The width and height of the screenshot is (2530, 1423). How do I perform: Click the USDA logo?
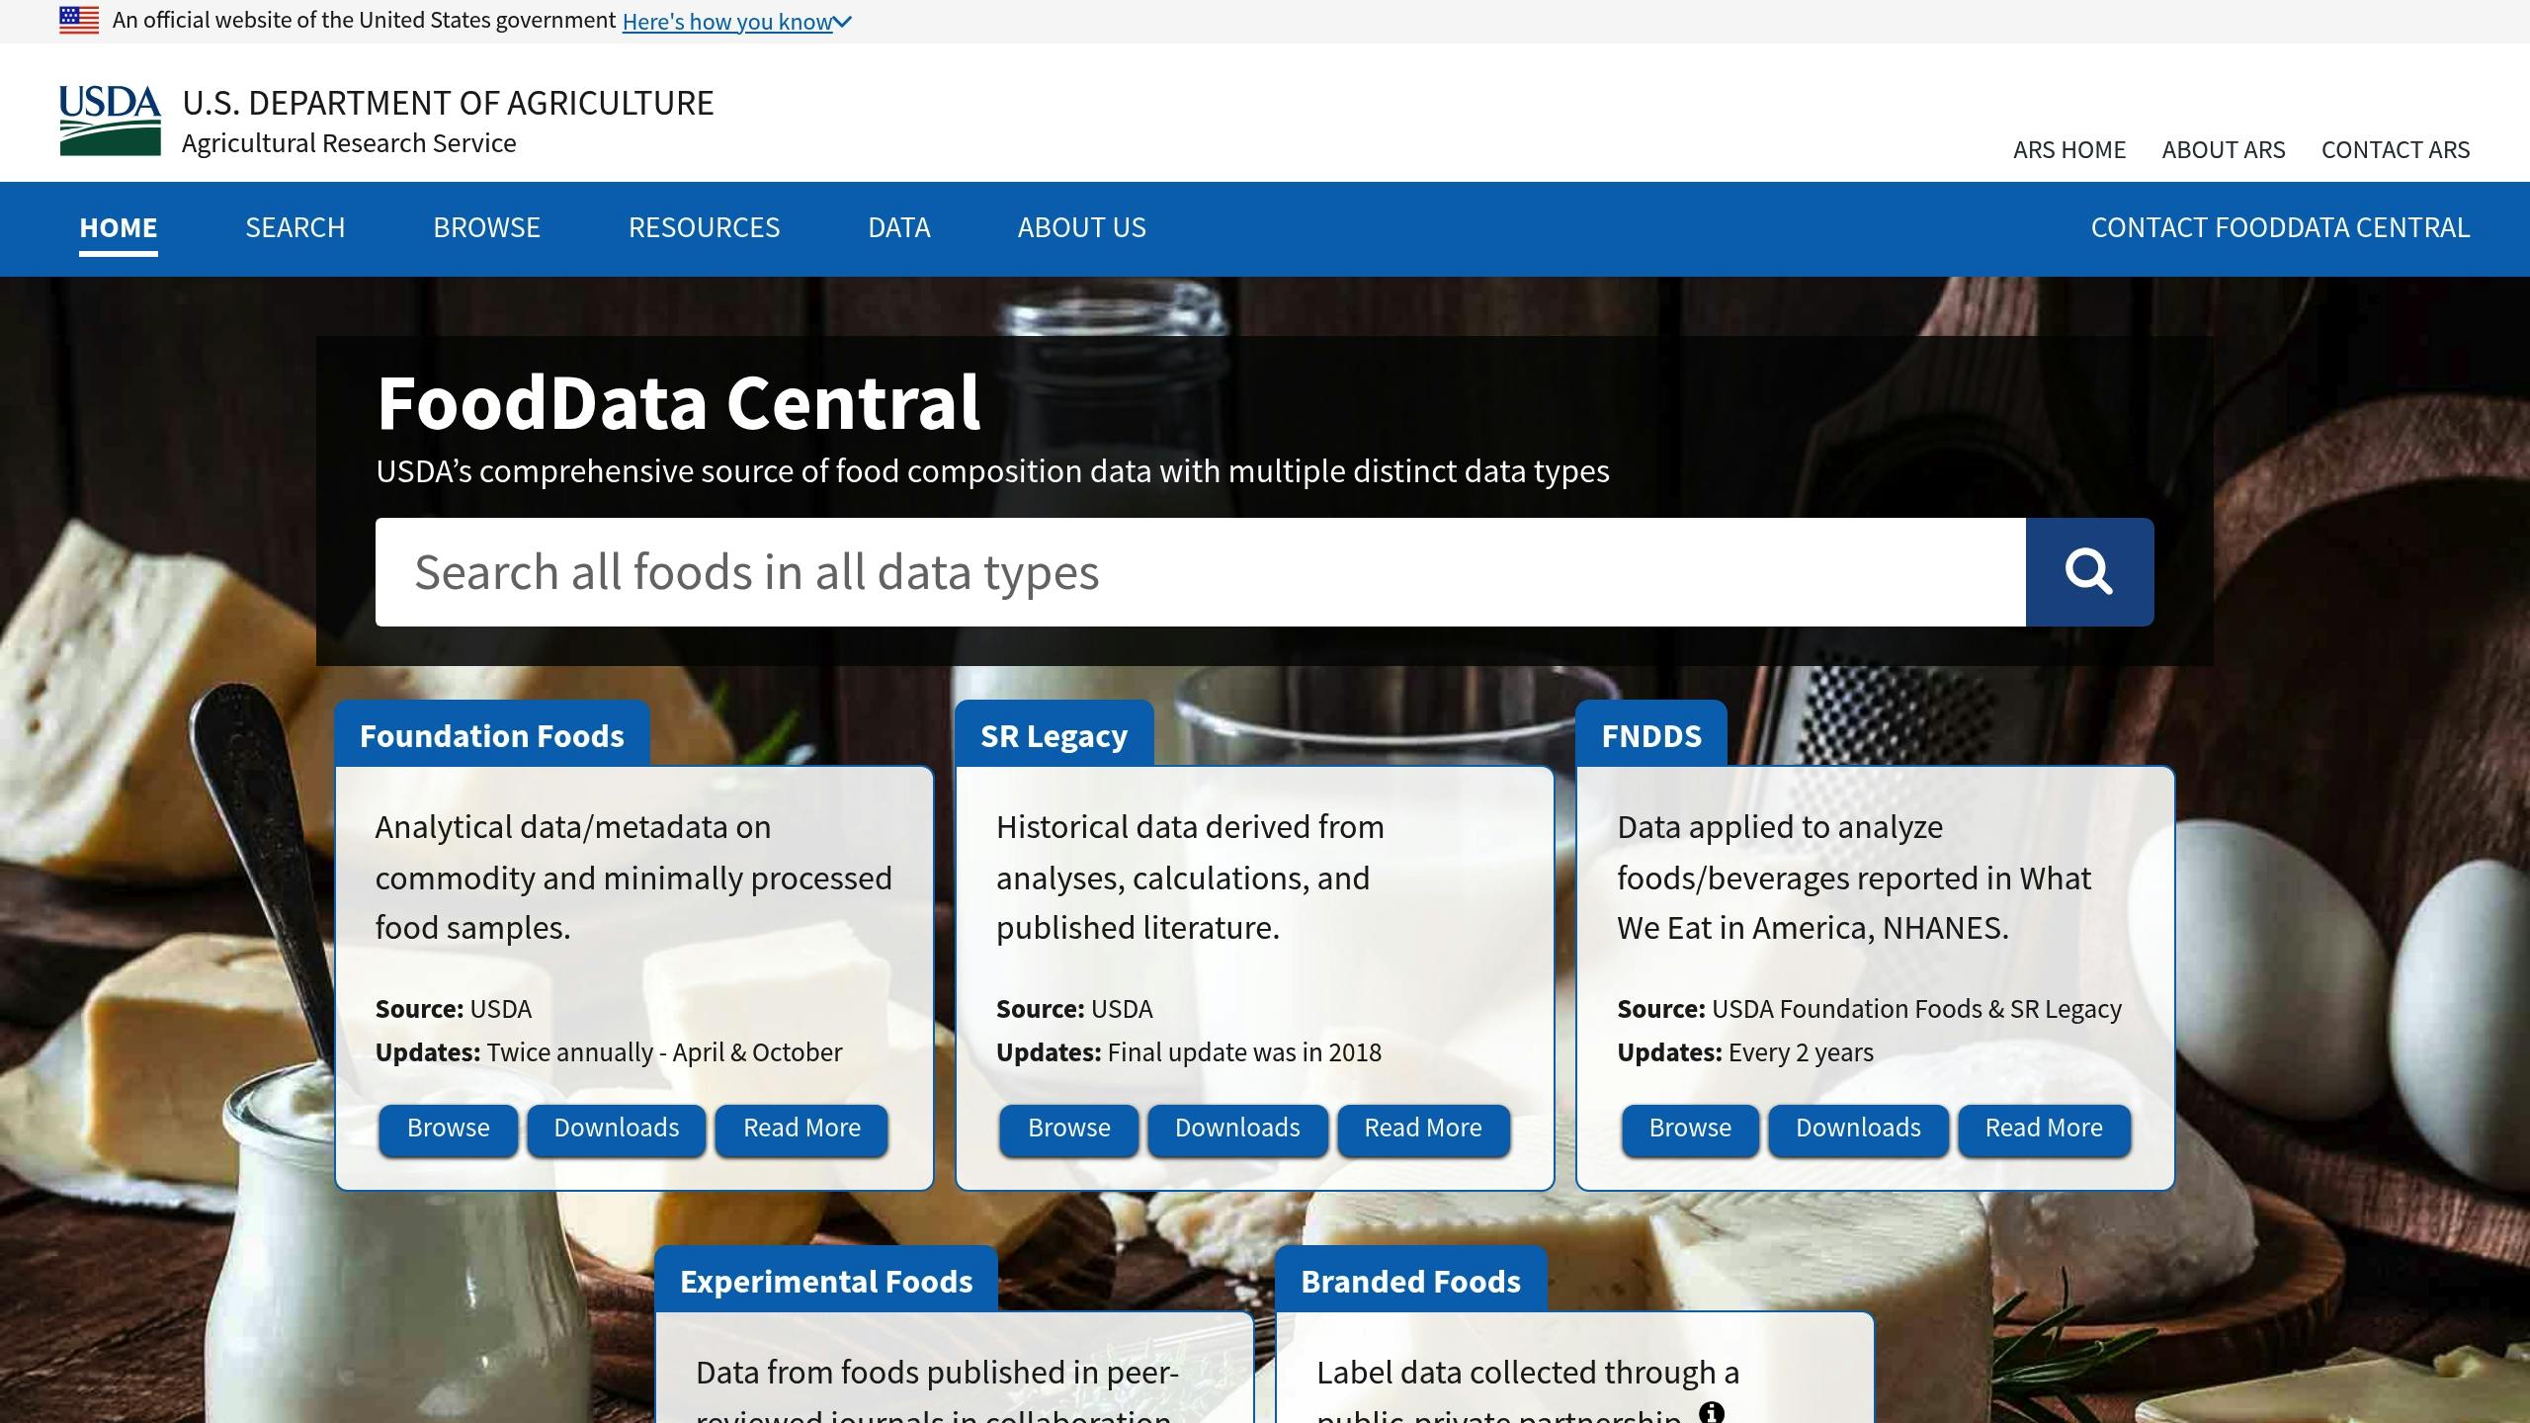click(110, 121)
